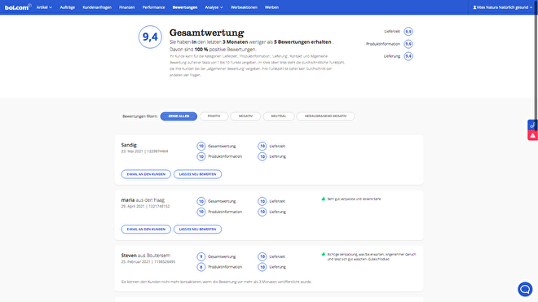Expand the Analyse dropdown menu
538x302 pixels.
pos(214,7)
